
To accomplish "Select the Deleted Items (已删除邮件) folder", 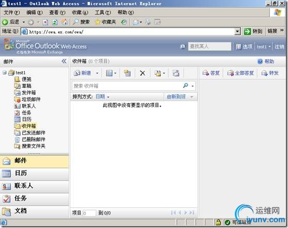I will pyautogui.click(x=29, y=139).
